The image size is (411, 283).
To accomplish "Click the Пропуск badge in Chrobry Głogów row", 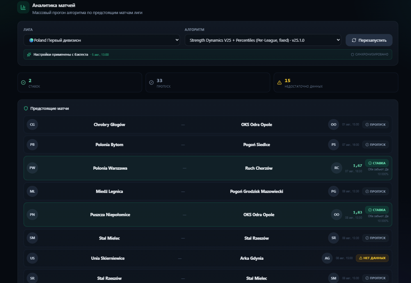I will [375, 125].
